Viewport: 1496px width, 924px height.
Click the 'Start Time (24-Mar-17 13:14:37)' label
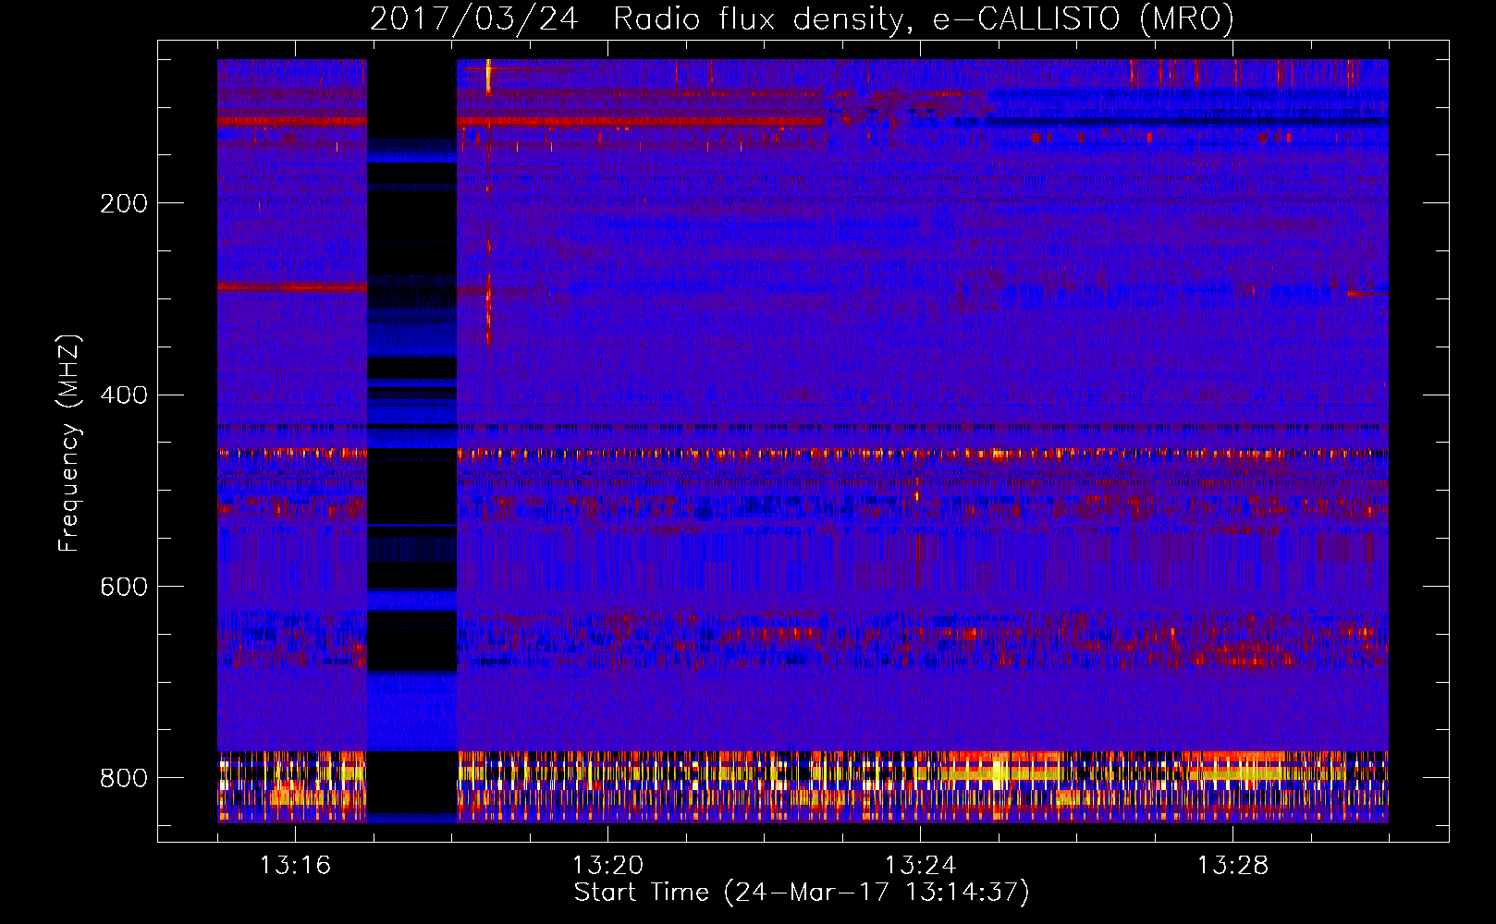pos(802,893)
